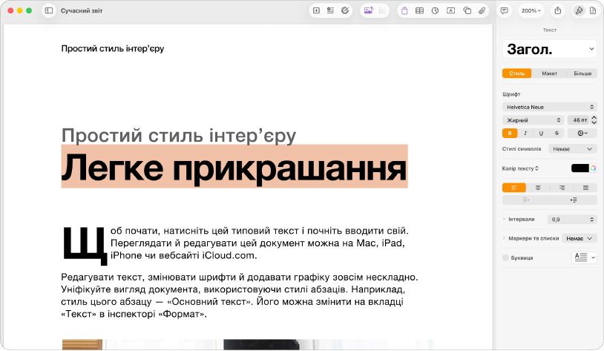Open the advanced text options gear dropdown
Screen dimensions: 604x351
[x=582, y=133]
